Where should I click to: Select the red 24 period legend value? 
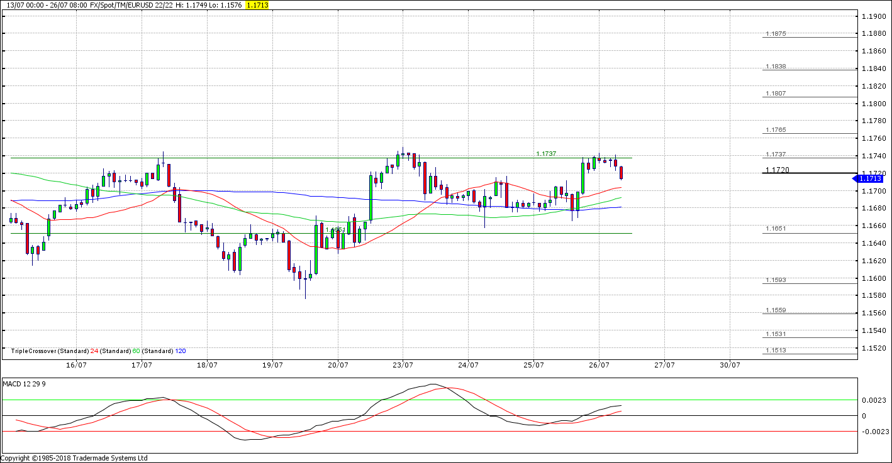click(94, 351)
